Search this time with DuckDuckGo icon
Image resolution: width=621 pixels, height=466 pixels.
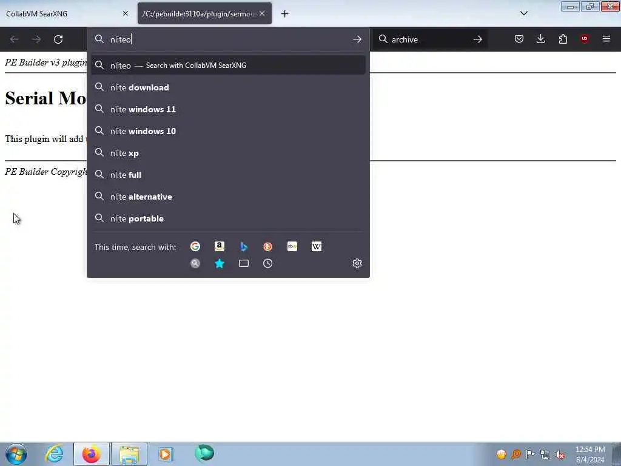(x=267, y=246)
